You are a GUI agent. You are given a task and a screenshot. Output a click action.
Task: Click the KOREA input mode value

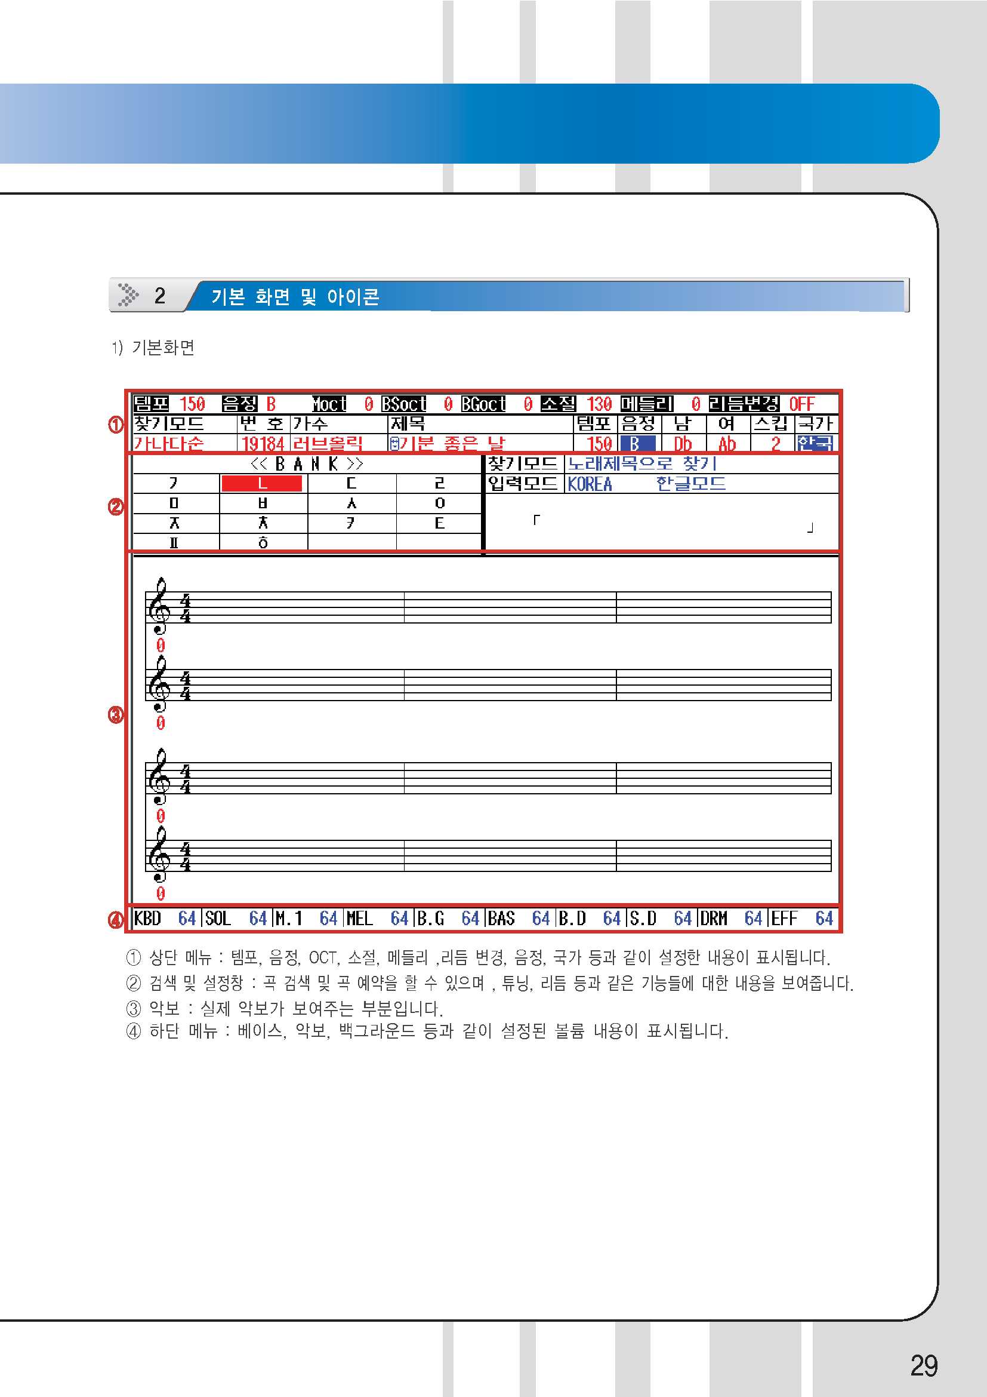pyautogui.click(x=590, y=484)
